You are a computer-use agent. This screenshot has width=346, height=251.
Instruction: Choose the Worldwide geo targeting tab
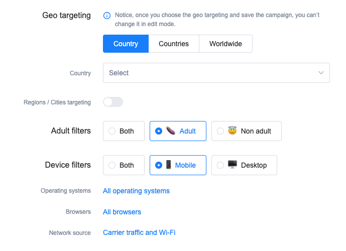point(225,44)
